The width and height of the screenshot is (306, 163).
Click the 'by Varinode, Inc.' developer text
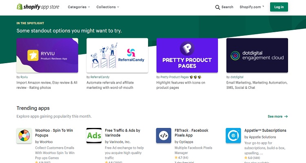118,142
